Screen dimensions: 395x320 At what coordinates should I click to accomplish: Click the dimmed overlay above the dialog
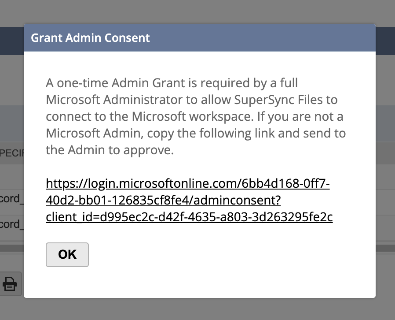[198, 11]
